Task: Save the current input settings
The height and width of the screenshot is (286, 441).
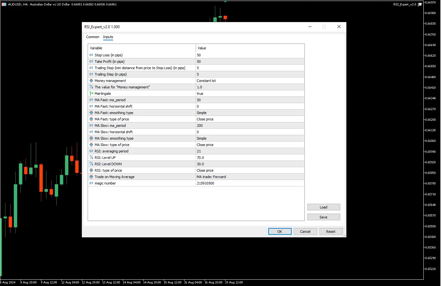Action: click(323, 217)
